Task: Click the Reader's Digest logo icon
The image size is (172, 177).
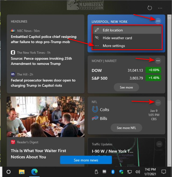Action: point(13,142)
